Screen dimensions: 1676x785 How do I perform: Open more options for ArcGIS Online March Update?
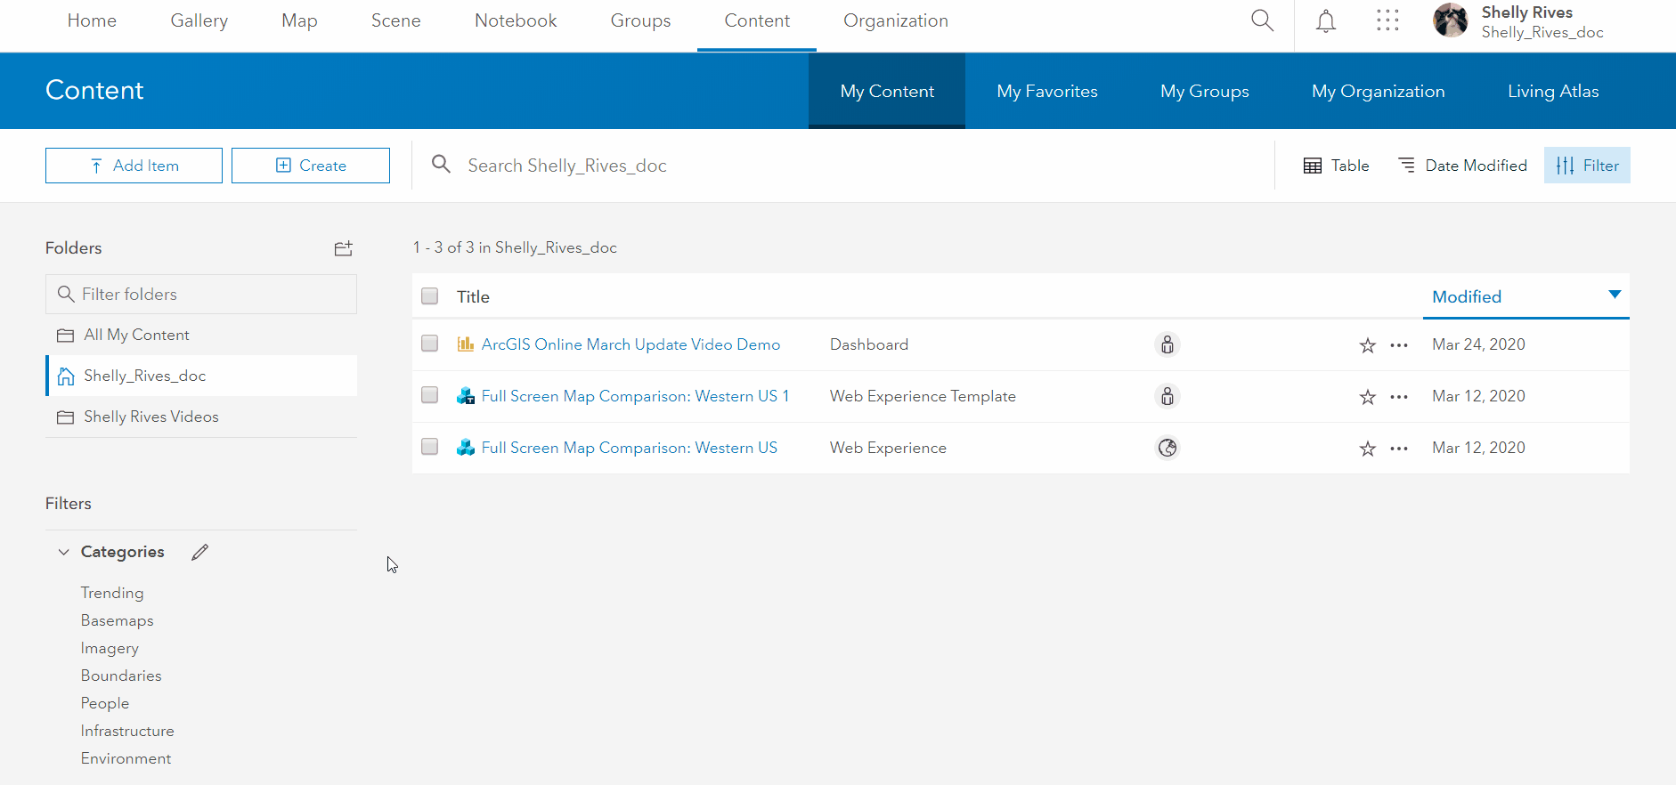point(1399,345)
